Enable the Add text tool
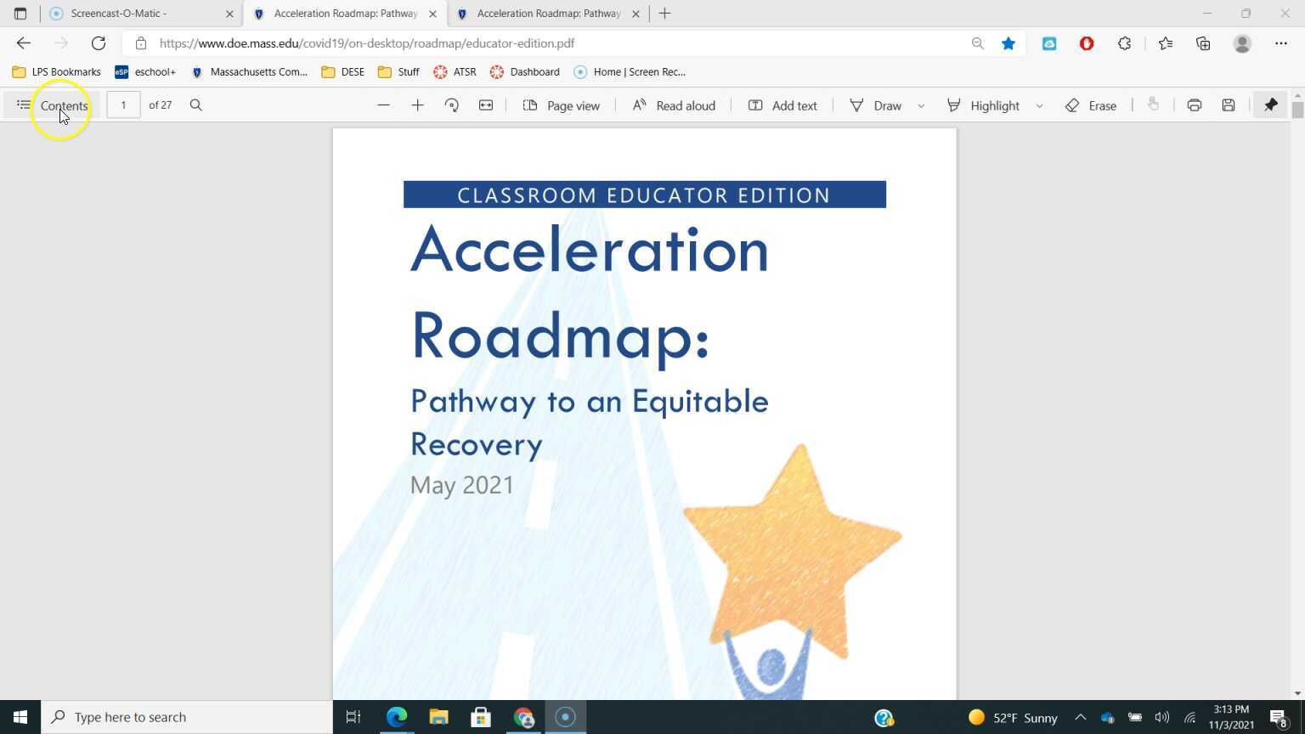Viewport: 1305px width, 734px height. pyautogui.click(x=782, y=104)
